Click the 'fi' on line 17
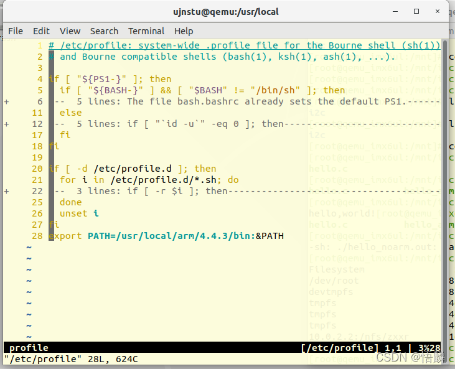 tap(65, 135)
